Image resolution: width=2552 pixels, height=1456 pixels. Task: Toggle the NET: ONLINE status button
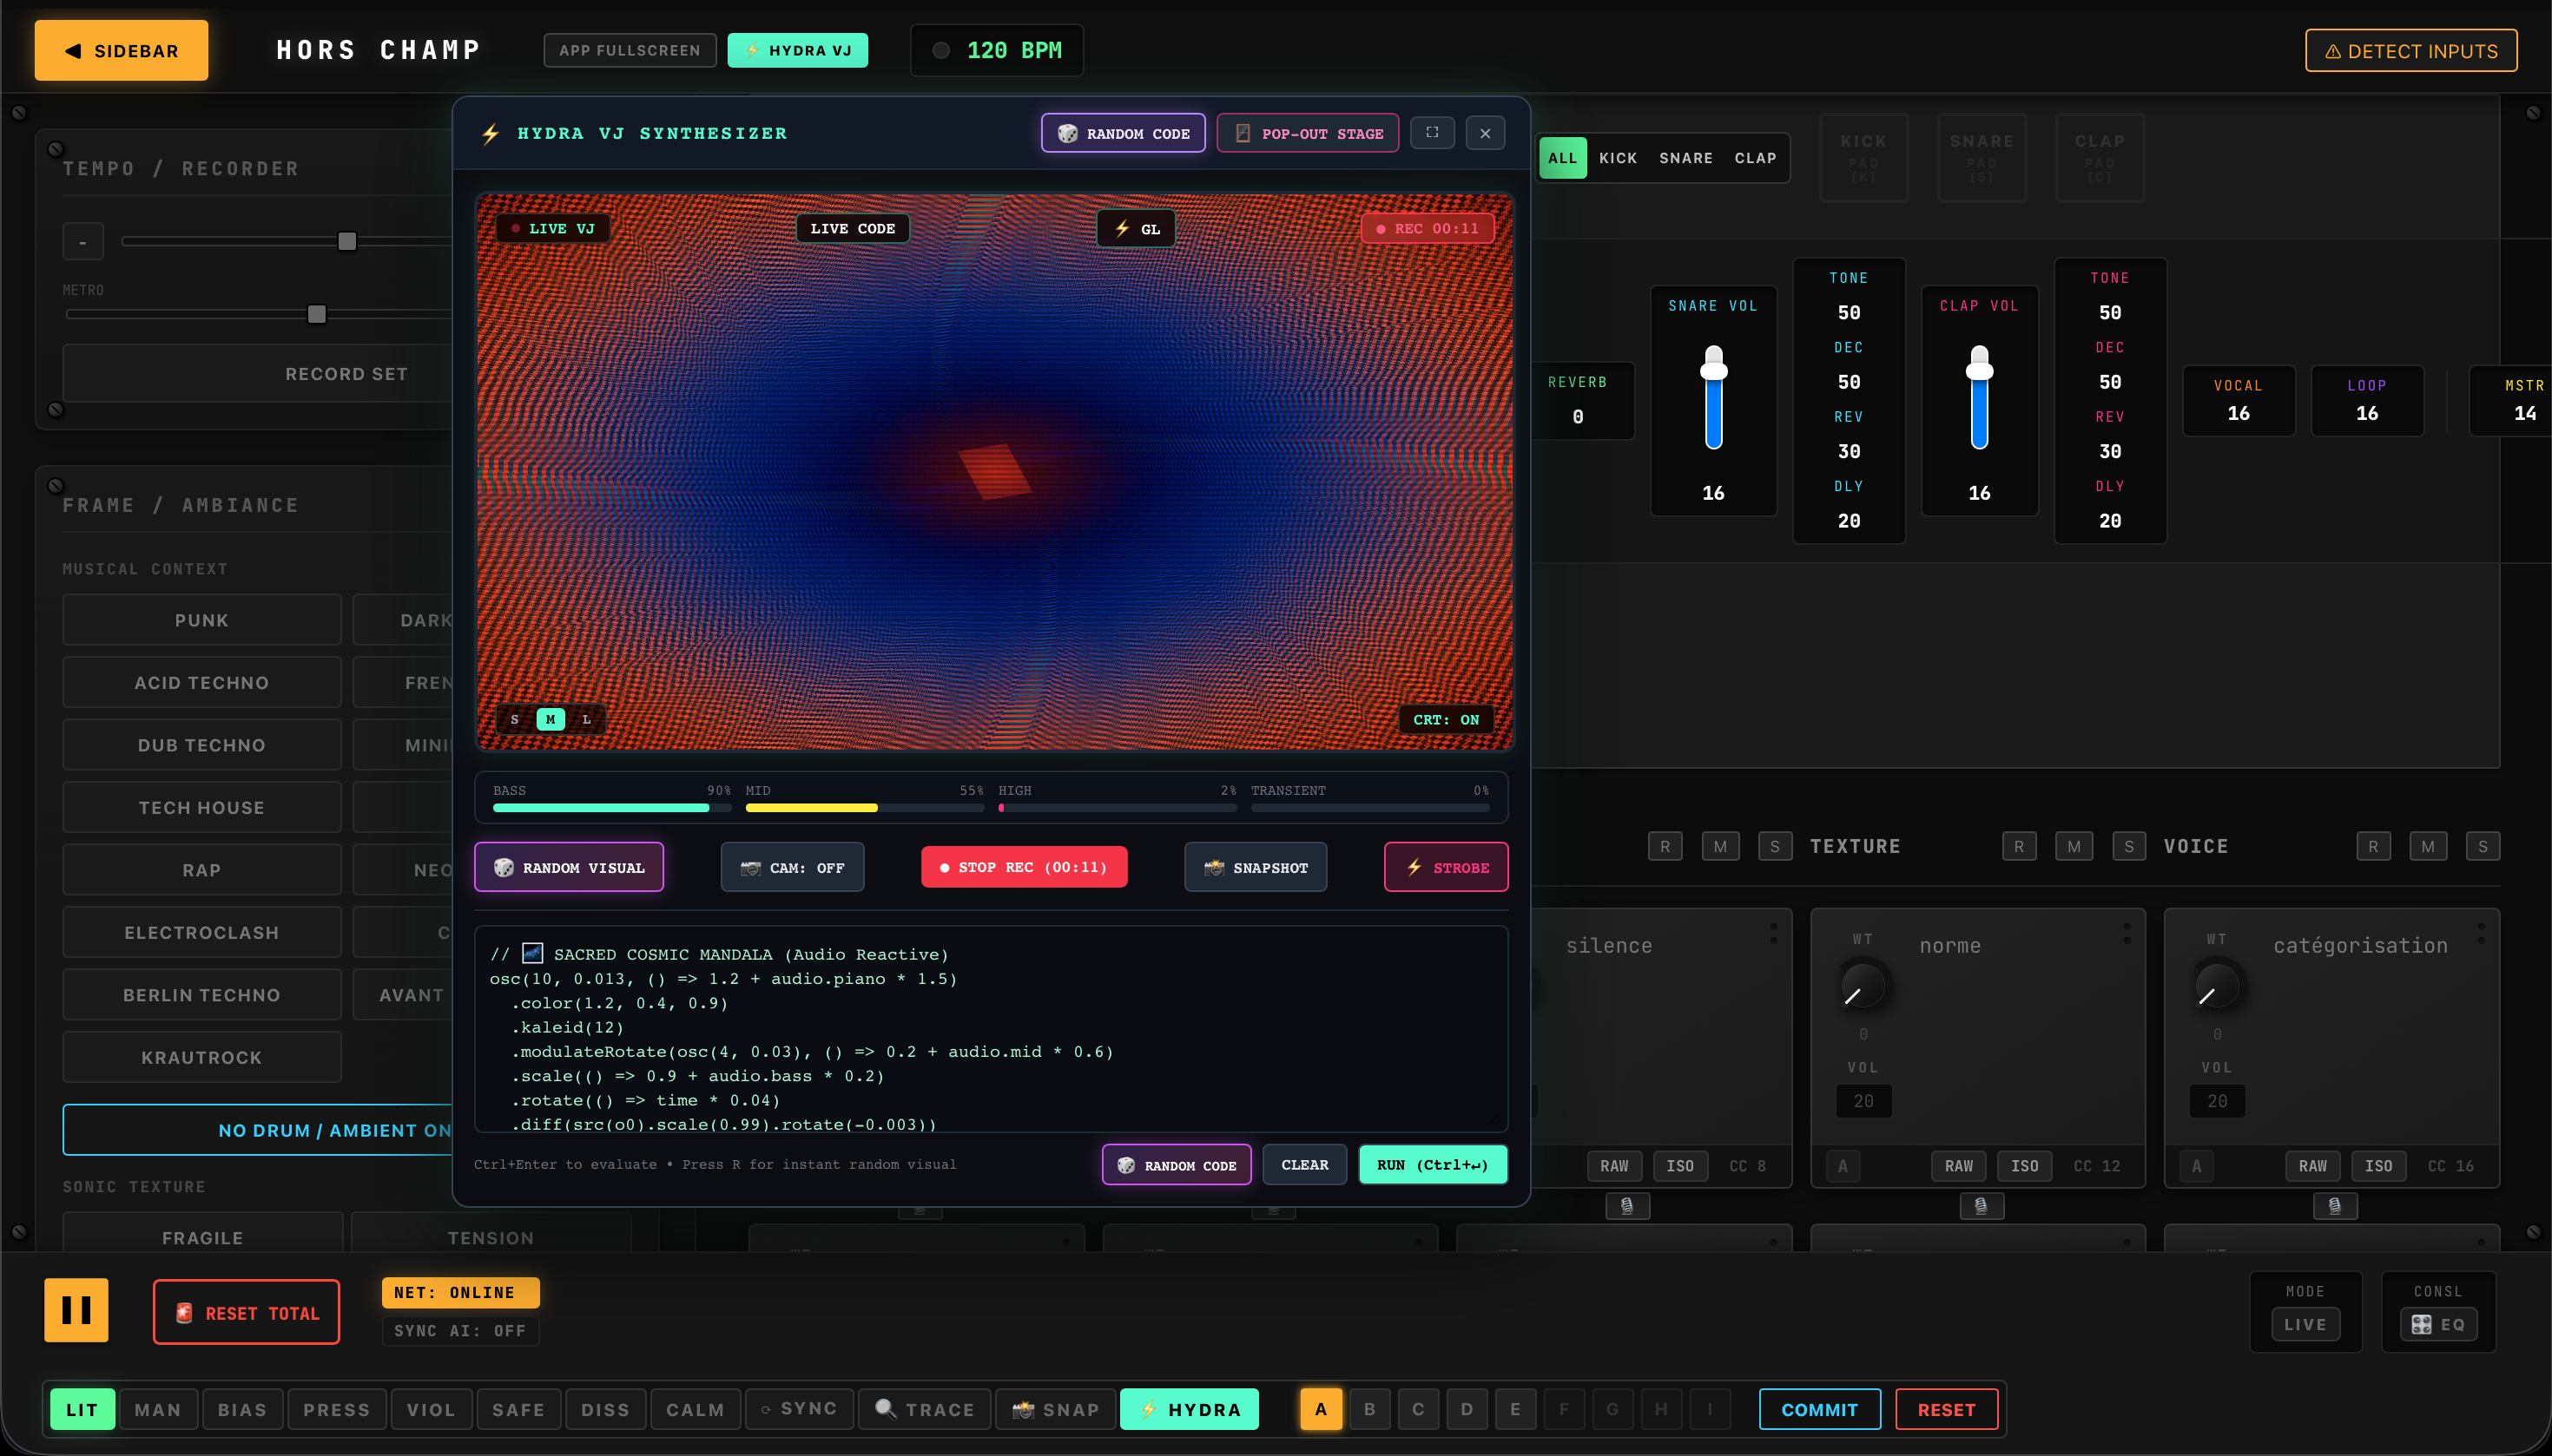460,1292
